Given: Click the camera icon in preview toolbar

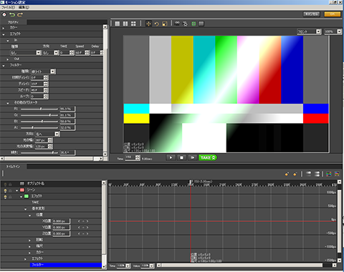Looking at the screenshot, I should [x=177, y=24].
